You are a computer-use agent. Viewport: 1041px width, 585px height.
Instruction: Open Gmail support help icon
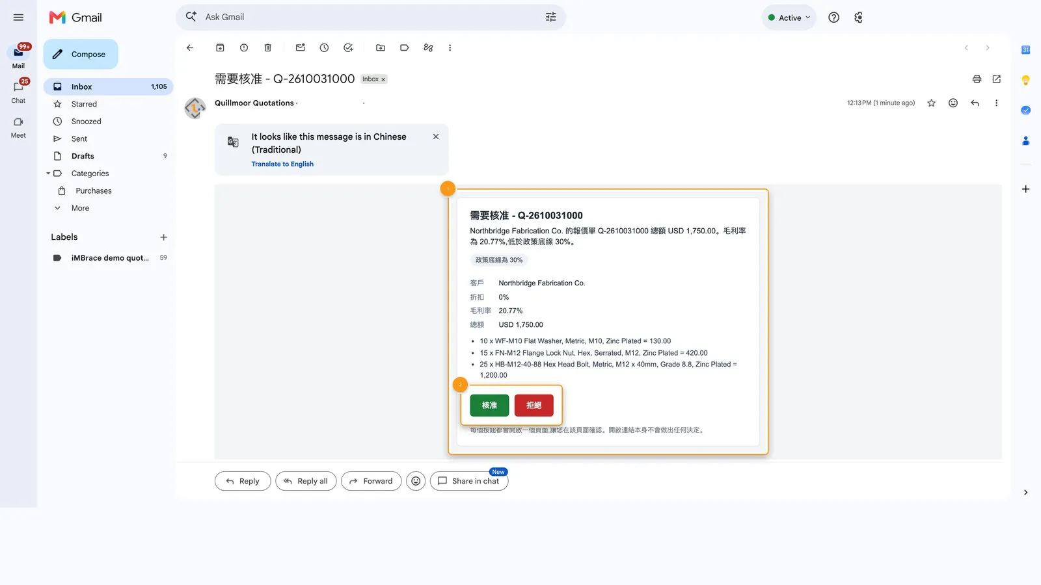(833, 18)
